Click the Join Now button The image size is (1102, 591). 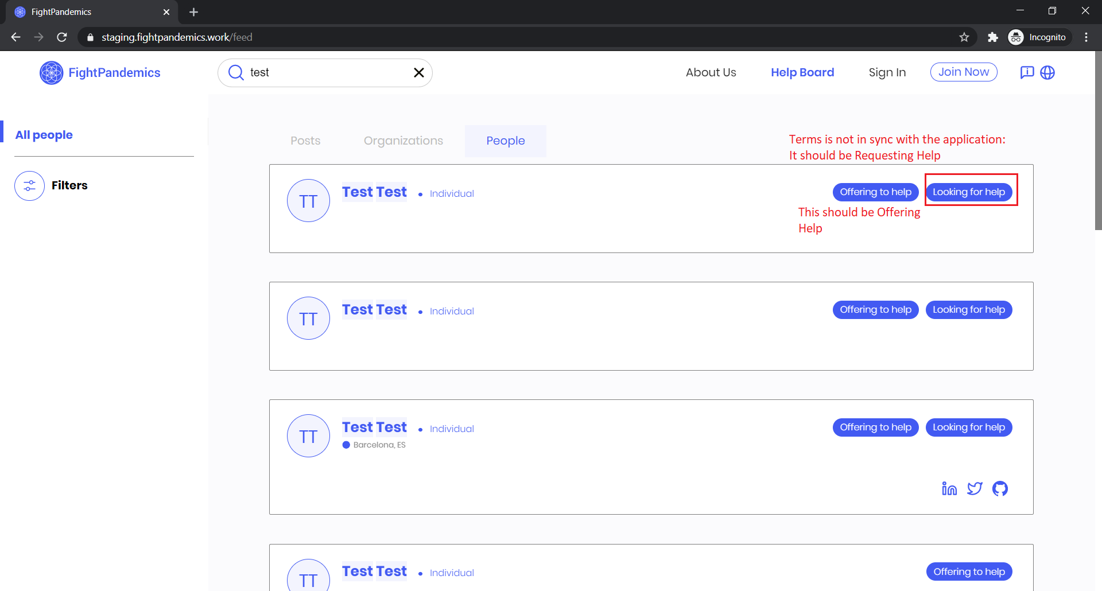[963, 72]
